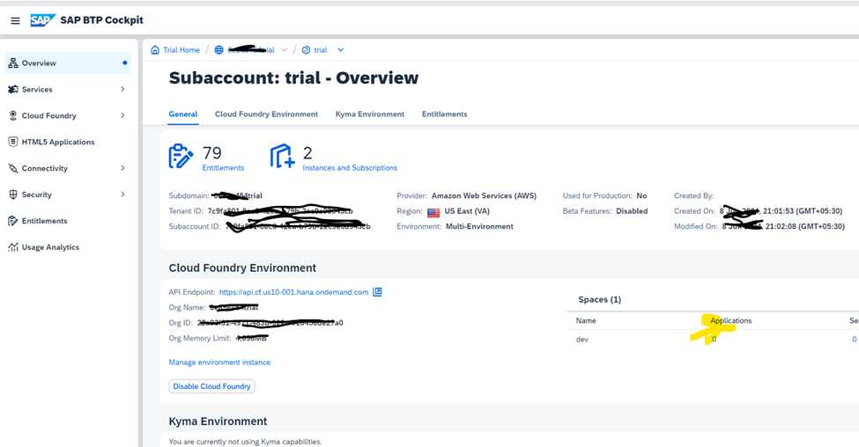The width and height of the screenshot is (859, 447).
Task: Switch to the General tab
Action: pos(183,114)
